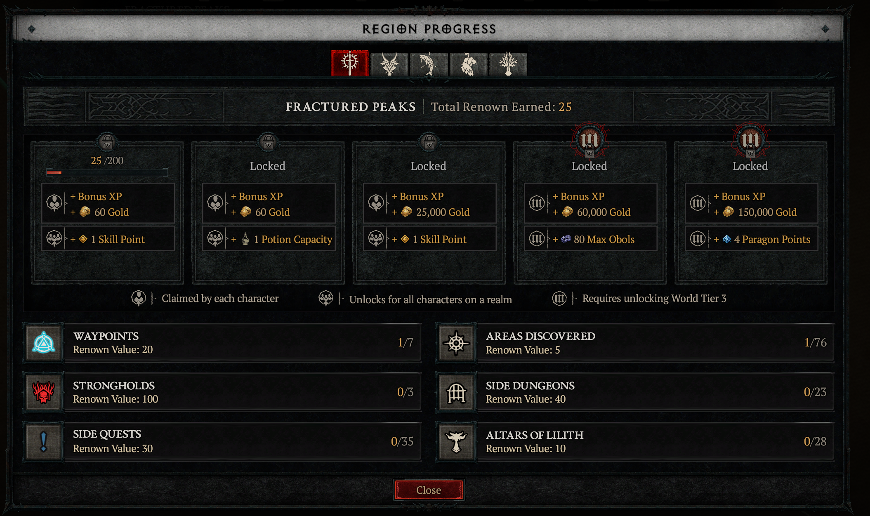Click the red Strongholds skull icon
Screen dimensions: 870x516
pos(44,392)
